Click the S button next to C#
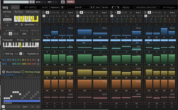Screen dimensions: 178x110 [x=22, y=24]
